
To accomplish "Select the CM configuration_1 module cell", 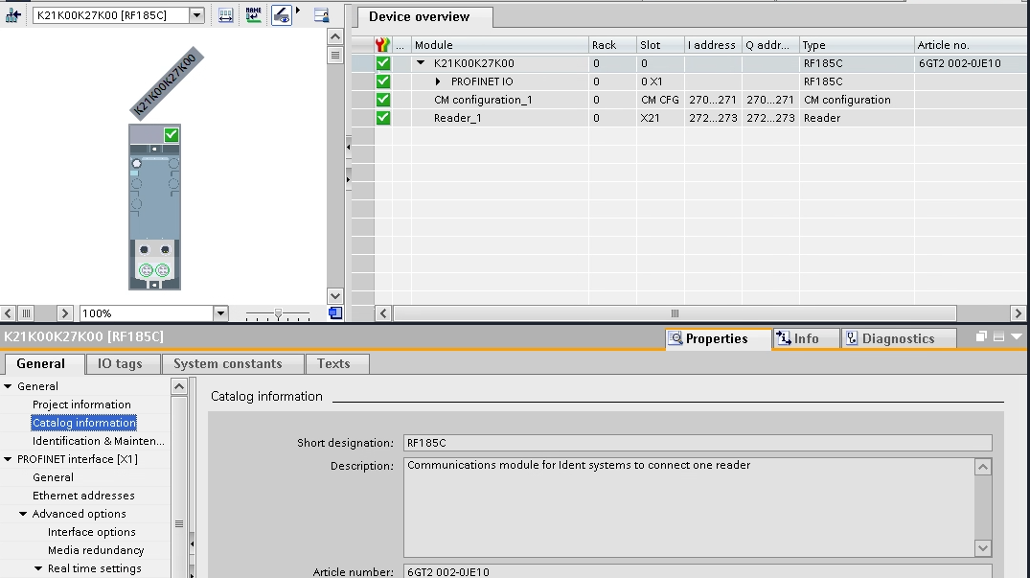I will 500,100.
